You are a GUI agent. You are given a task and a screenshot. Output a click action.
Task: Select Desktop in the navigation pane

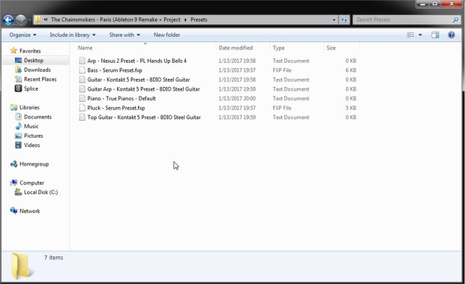[29, 61]
